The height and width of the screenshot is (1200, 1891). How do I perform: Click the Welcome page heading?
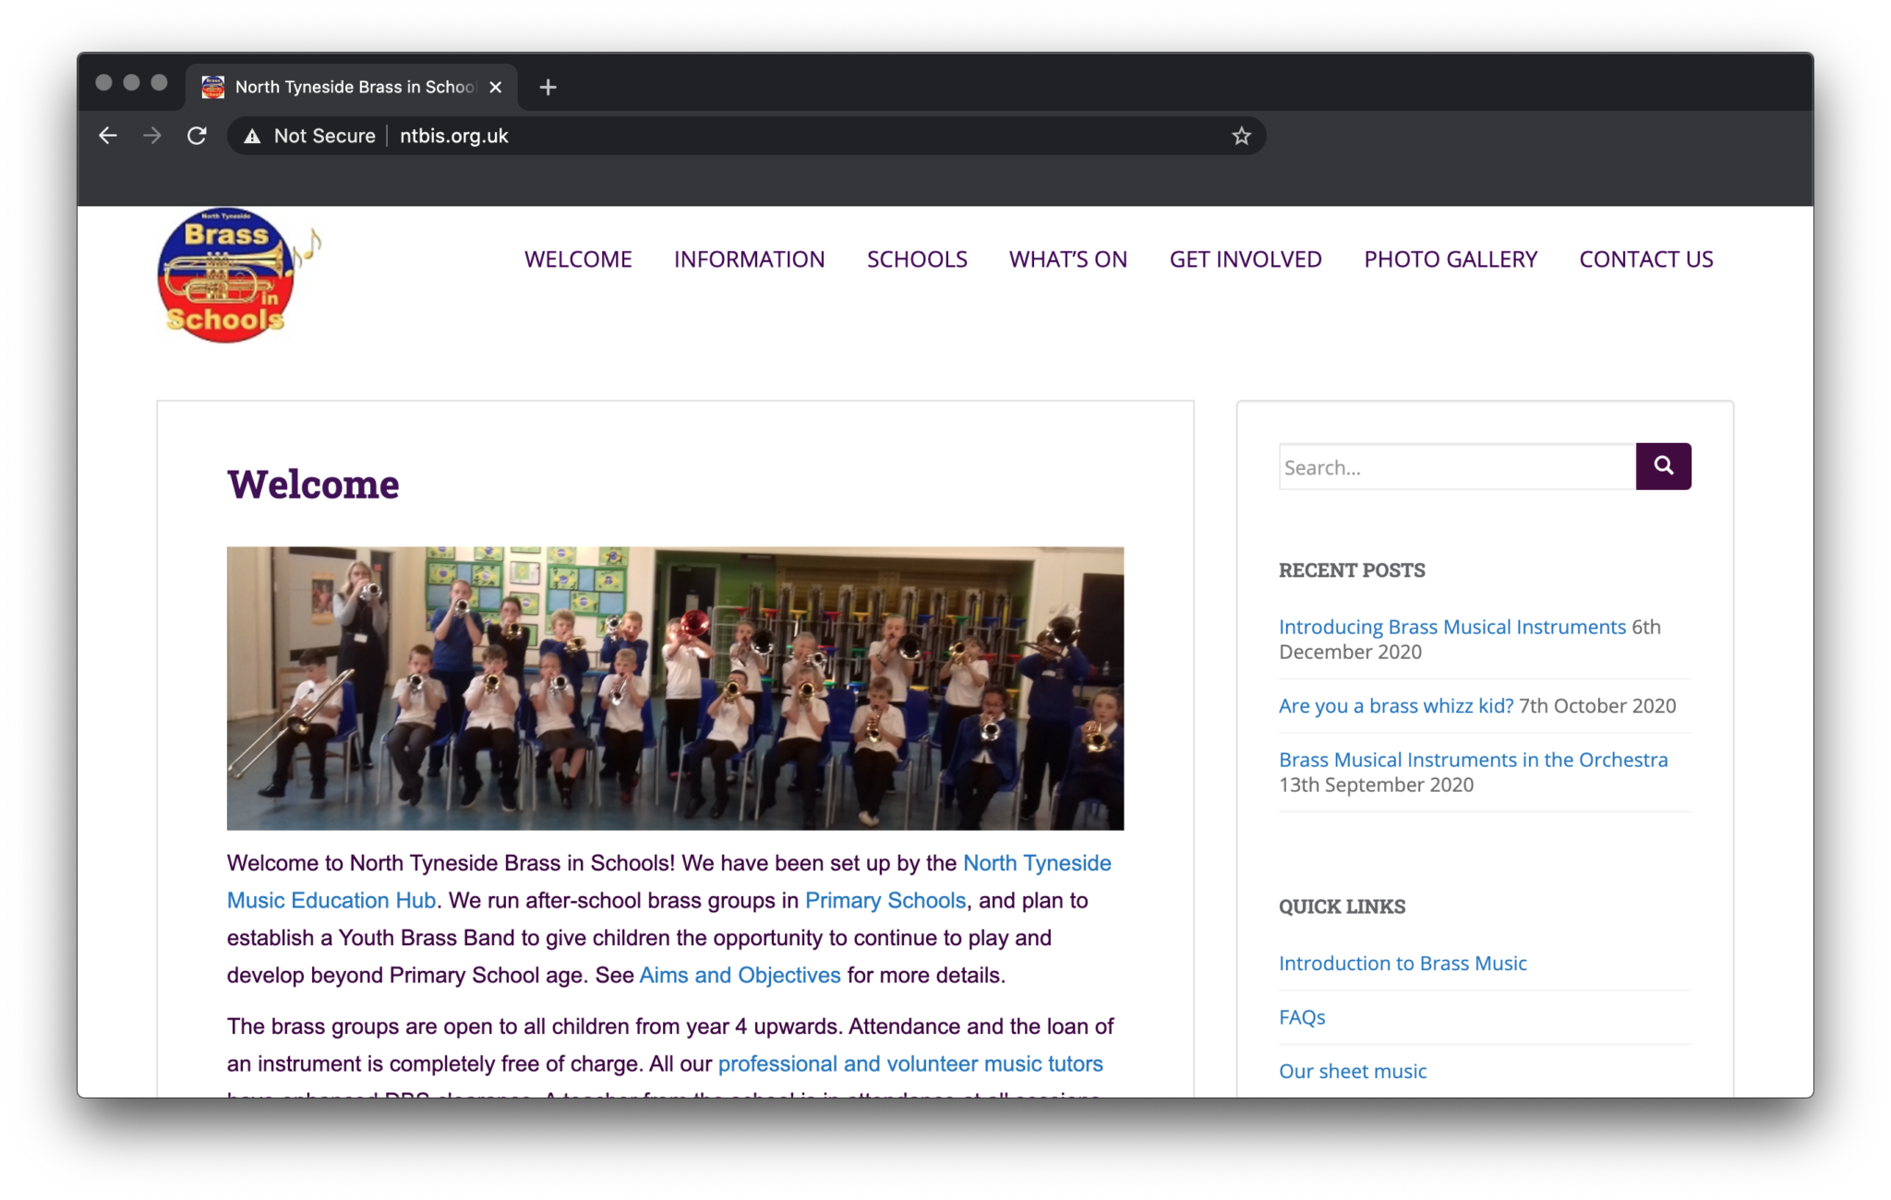tap(313, 485)
